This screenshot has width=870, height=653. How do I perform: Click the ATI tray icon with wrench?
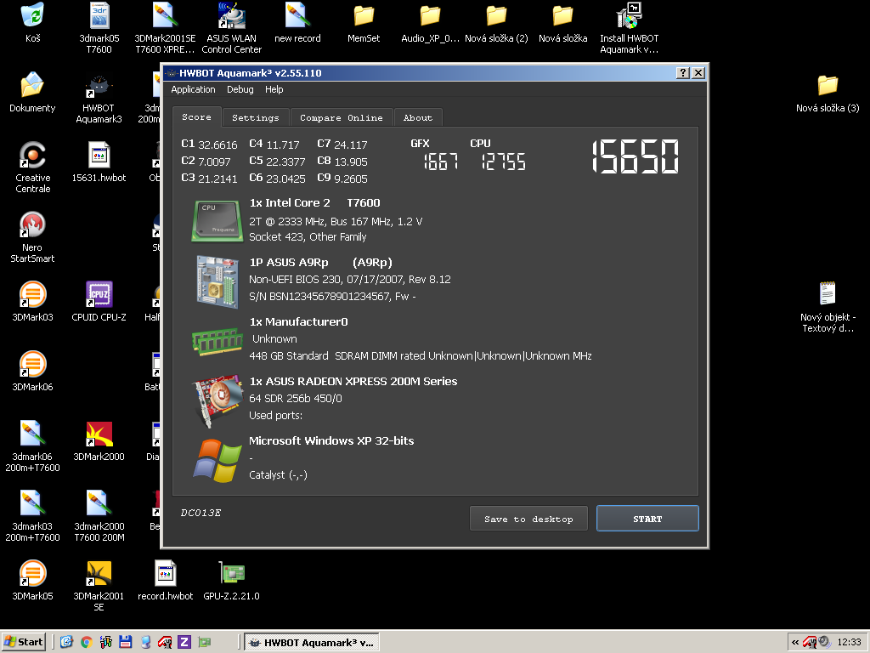(x=811, y=643)
